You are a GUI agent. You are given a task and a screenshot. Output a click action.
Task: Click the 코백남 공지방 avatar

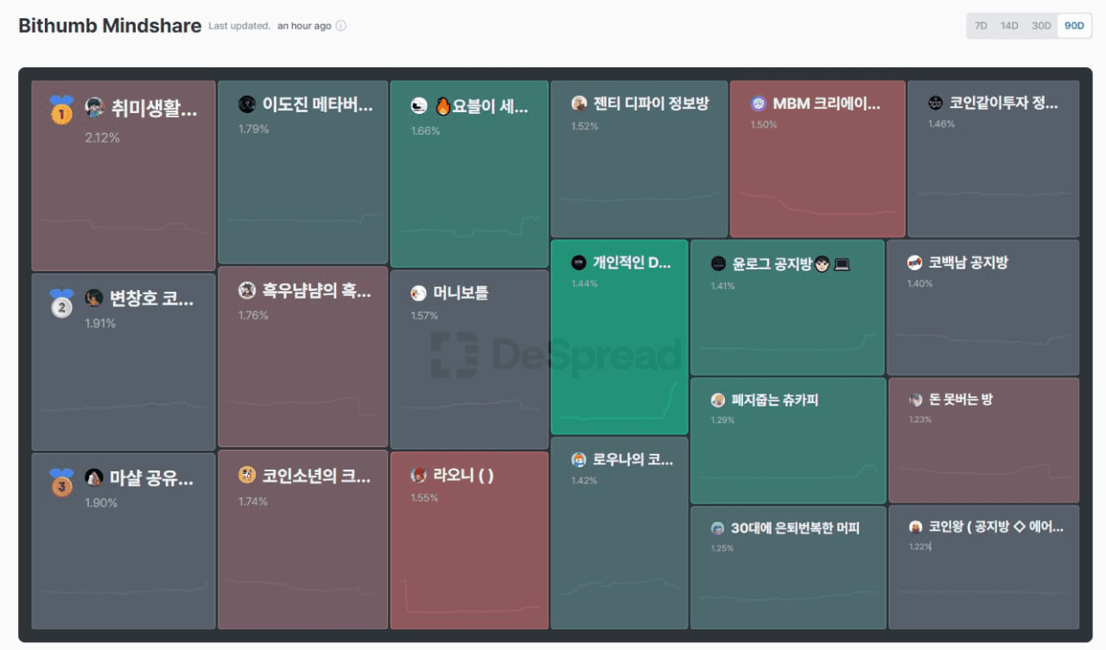(x=915, y=262)
